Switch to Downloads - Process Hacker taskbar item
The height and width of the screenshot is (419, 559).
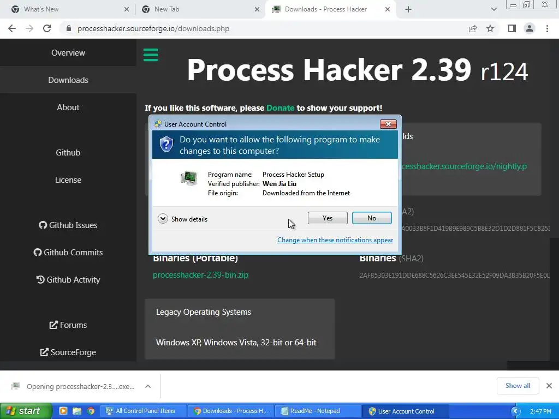click(231, 411)
